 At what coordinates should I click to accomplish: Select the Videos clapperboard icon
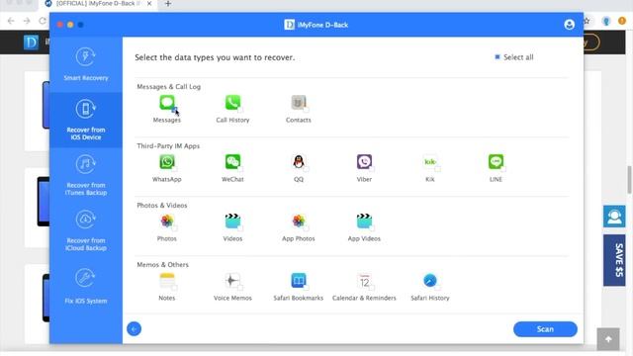[232, 222]
